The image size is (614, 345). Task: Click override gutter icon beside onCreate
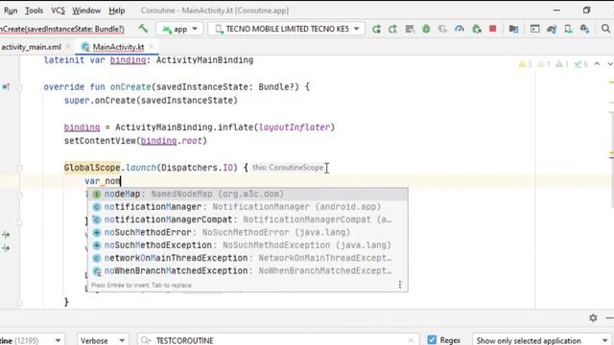coord(6,87)
